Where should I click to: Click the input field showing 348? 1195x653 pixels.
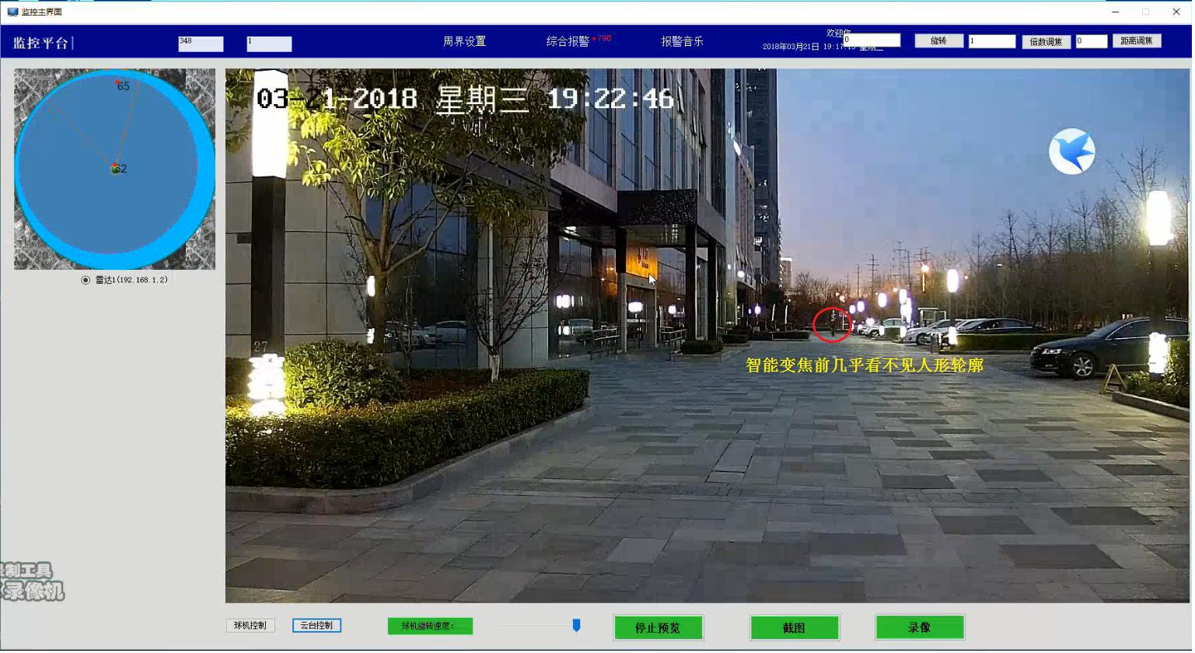click(201, 44)
